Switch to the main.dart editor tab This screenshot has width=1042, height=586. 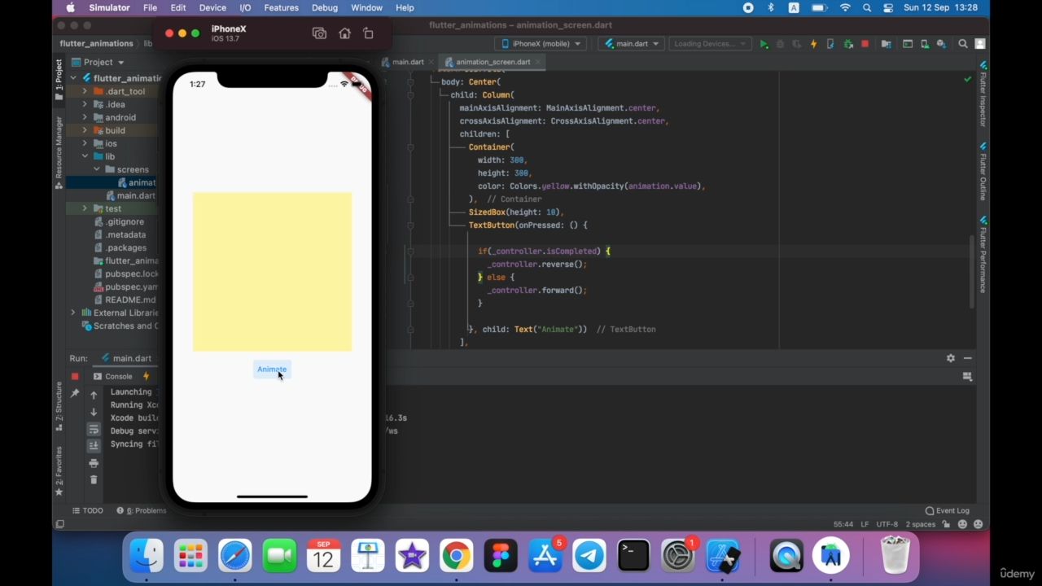[407, 62]
